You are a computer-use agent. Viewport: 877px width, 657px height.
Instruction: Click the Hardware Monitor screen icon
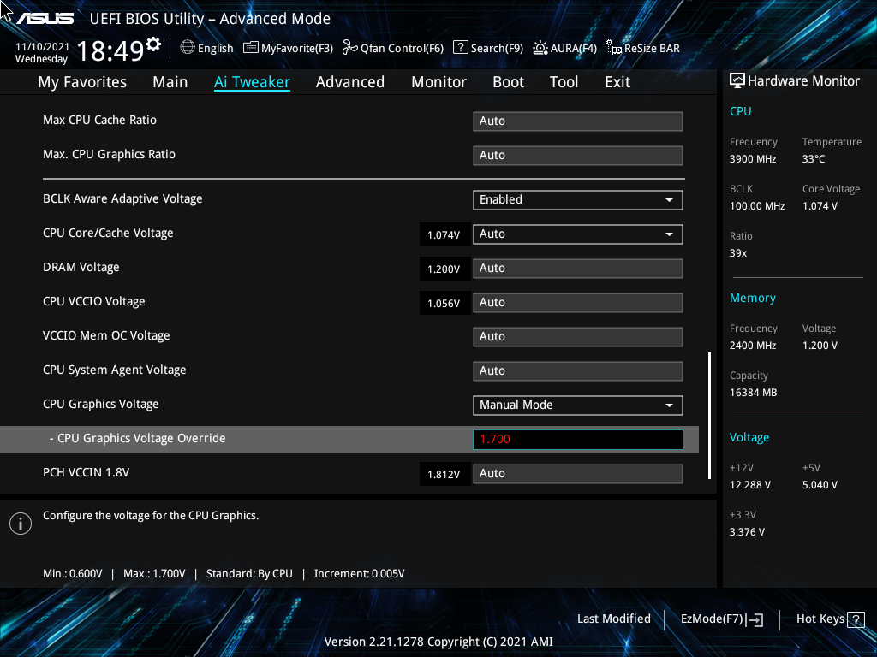(x=737, y=81)
